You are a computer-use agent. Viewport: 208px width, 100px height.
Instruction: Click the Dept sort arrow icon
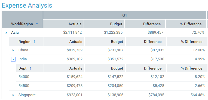(x=30, y=68)
